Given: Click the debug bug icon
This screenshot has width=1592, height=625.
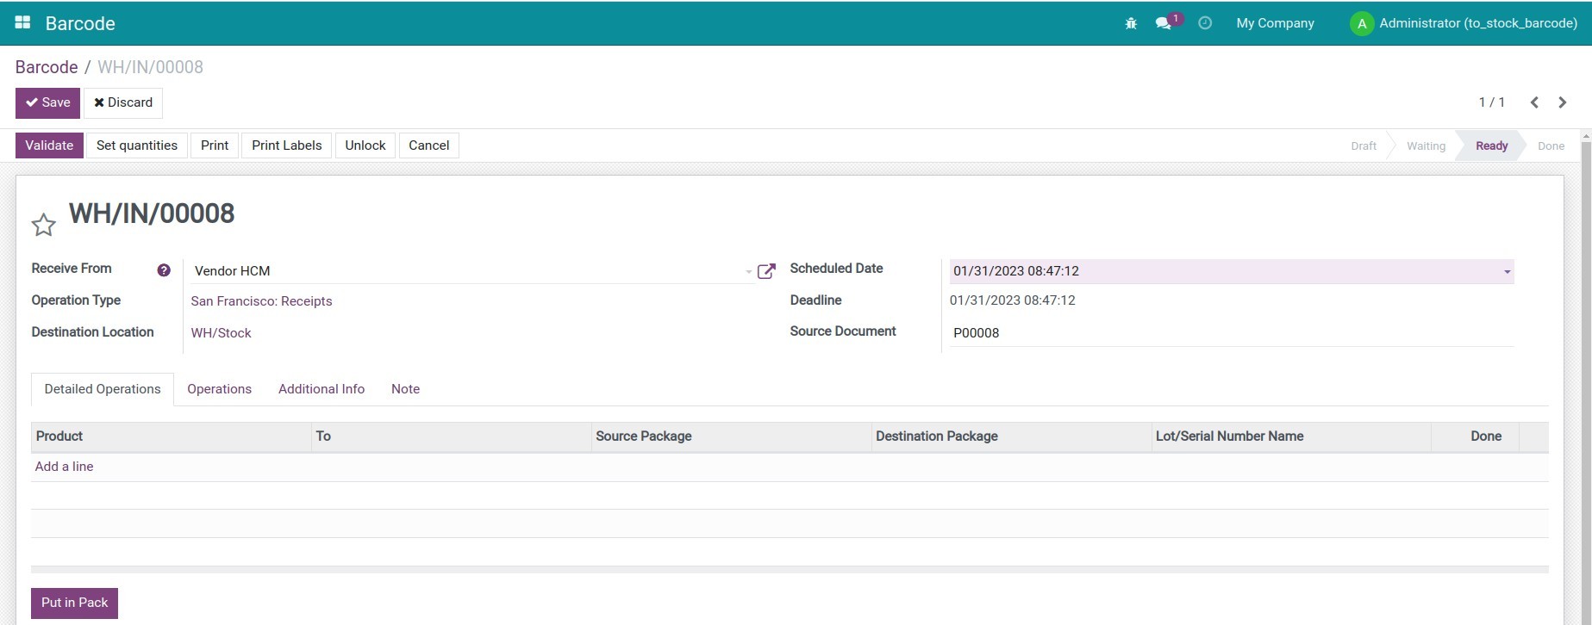Looking at the screenshot, I should [x=1131, y=23].
